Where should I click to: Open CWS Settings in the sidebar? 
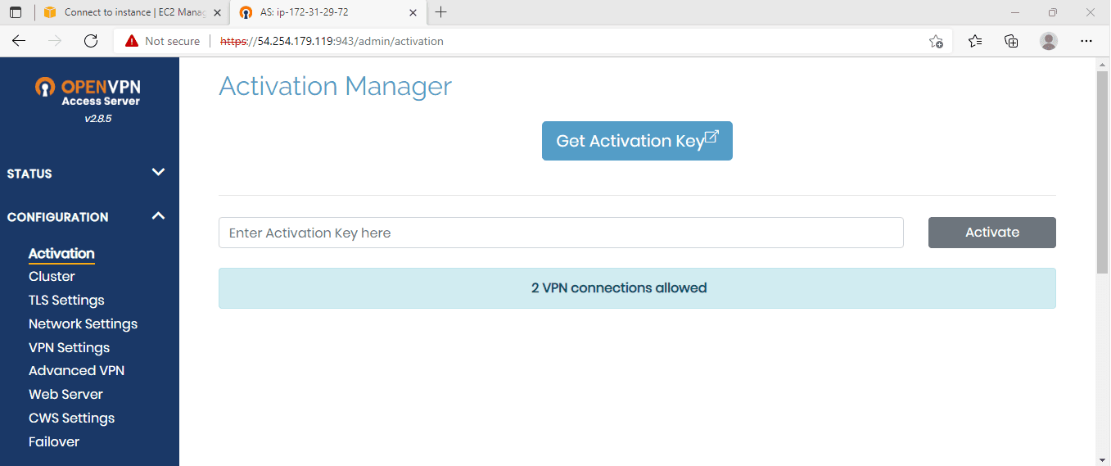[x=71, y=418]
